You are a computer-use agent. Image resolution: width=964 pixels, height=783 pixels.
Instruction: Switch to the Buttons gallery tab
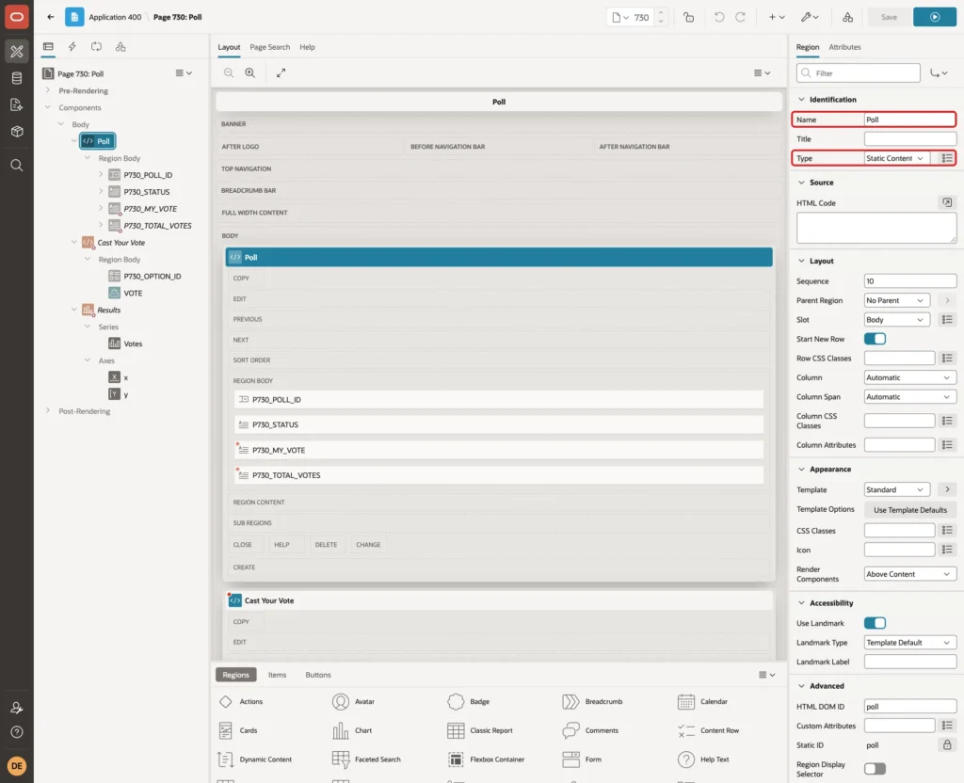318,675
